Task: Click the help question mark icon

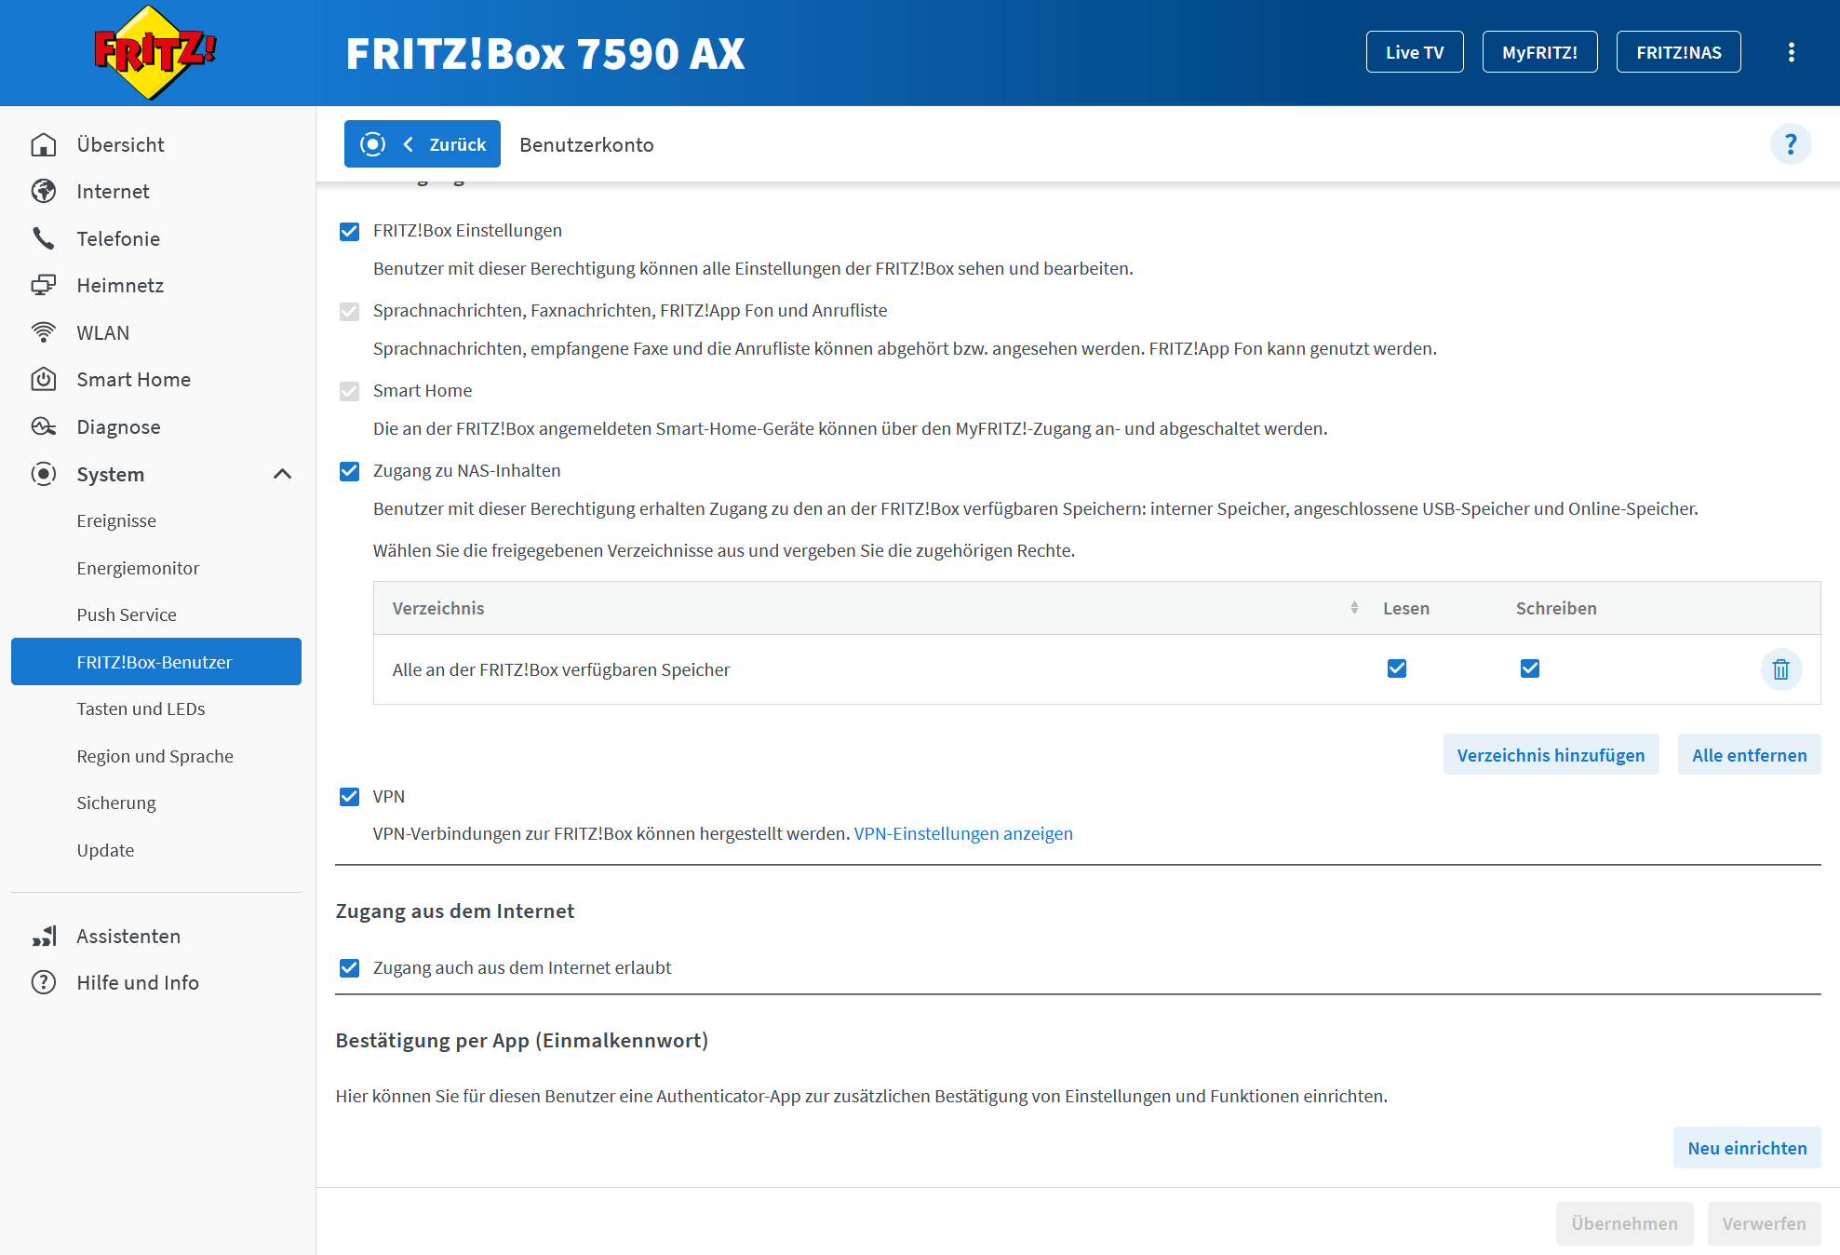Action: tap(1790, 144)
